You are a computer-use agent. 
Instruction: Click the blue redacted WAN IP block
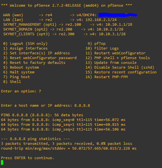[x=118, y=15]
